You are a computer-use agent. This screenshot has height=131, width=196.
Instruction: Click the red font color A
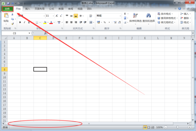(51, 22)
